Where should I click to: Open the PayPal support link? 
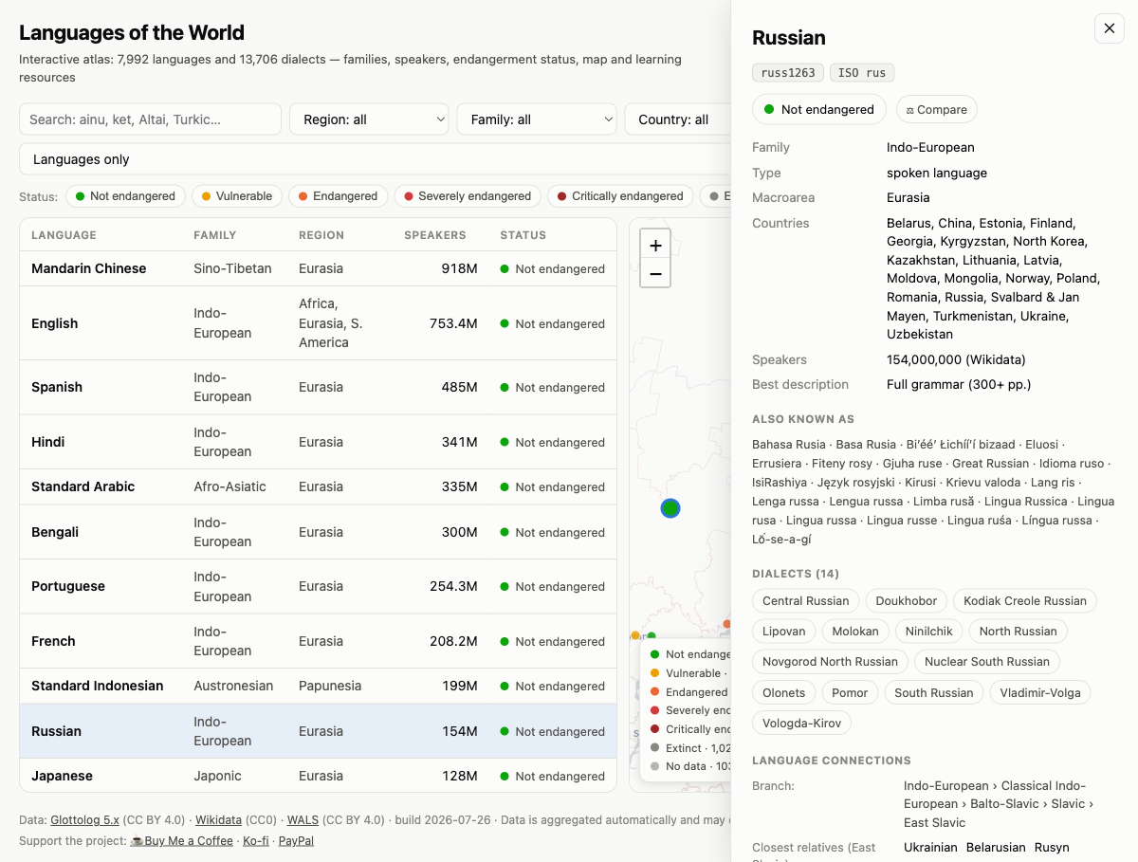click(x=296, y=841)
